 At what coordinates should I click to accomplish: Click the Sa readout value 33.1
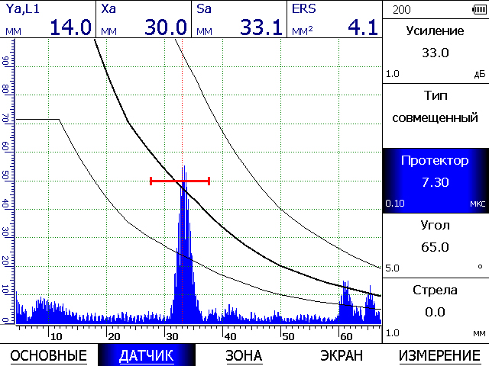pyautogui.click(x=261, y=27)
